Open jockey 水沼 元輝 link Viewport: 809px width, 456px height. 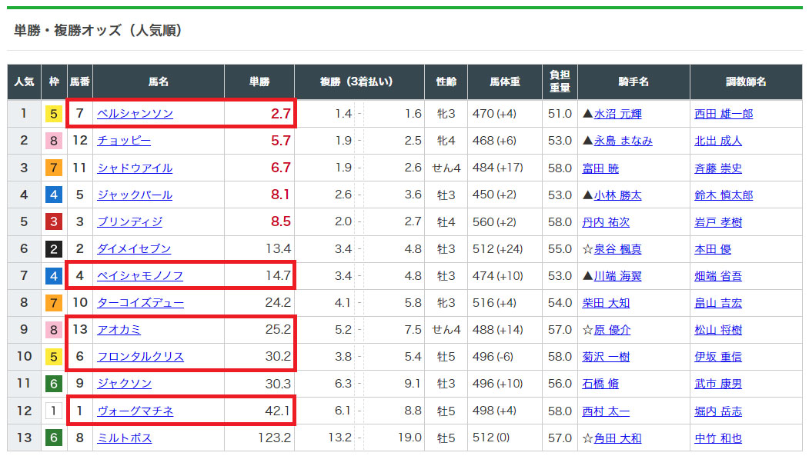(617, 114)
